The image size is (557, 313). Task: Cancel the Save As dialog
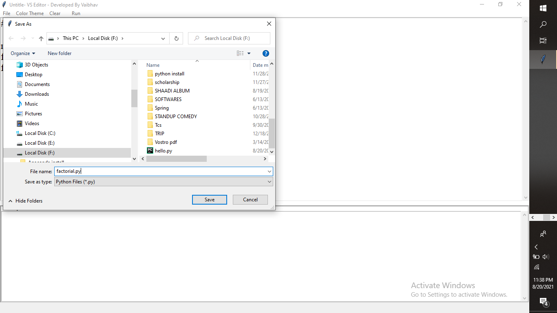[x=250, y=199]
